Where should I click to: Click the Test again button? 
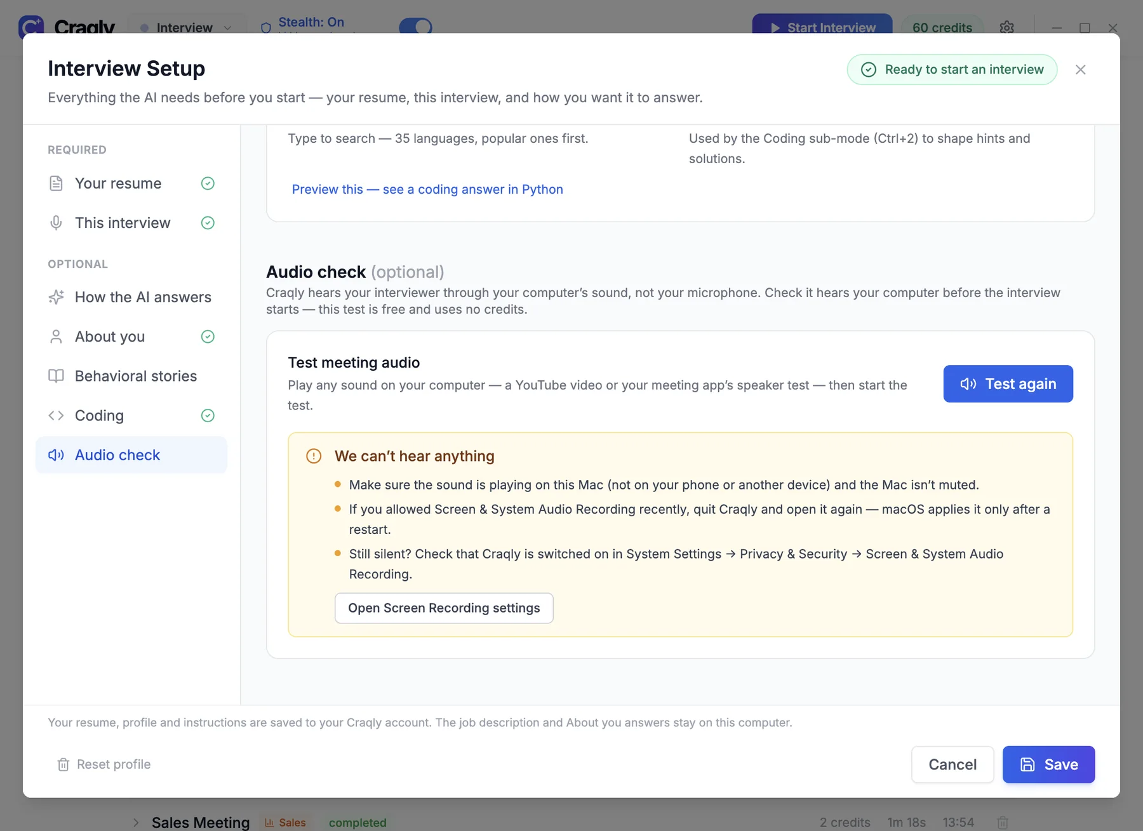click(x=1008, y=383)
